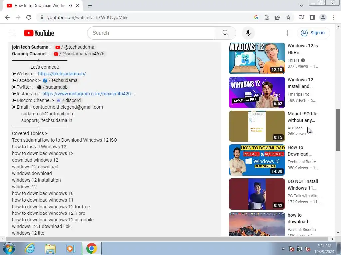
Task: Open Windows 10 Install & Activate thumbnail
Action: coord(257,160)
